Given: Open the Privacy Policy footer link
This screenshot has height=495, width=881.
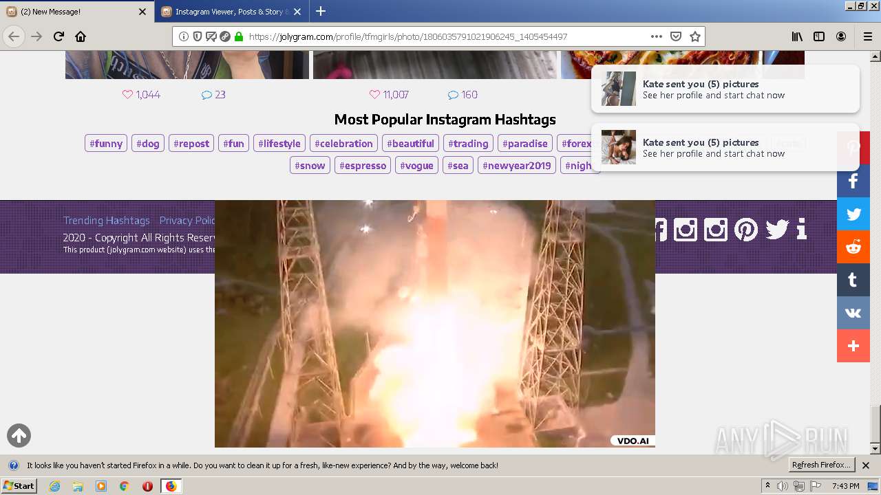Looking at the screenshot, I should [x=187, y=221].
